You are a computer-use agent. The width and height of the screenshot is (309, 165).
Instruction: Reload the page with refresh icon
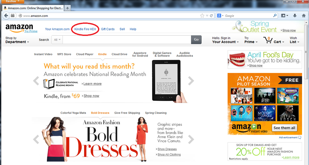point(211,16)
